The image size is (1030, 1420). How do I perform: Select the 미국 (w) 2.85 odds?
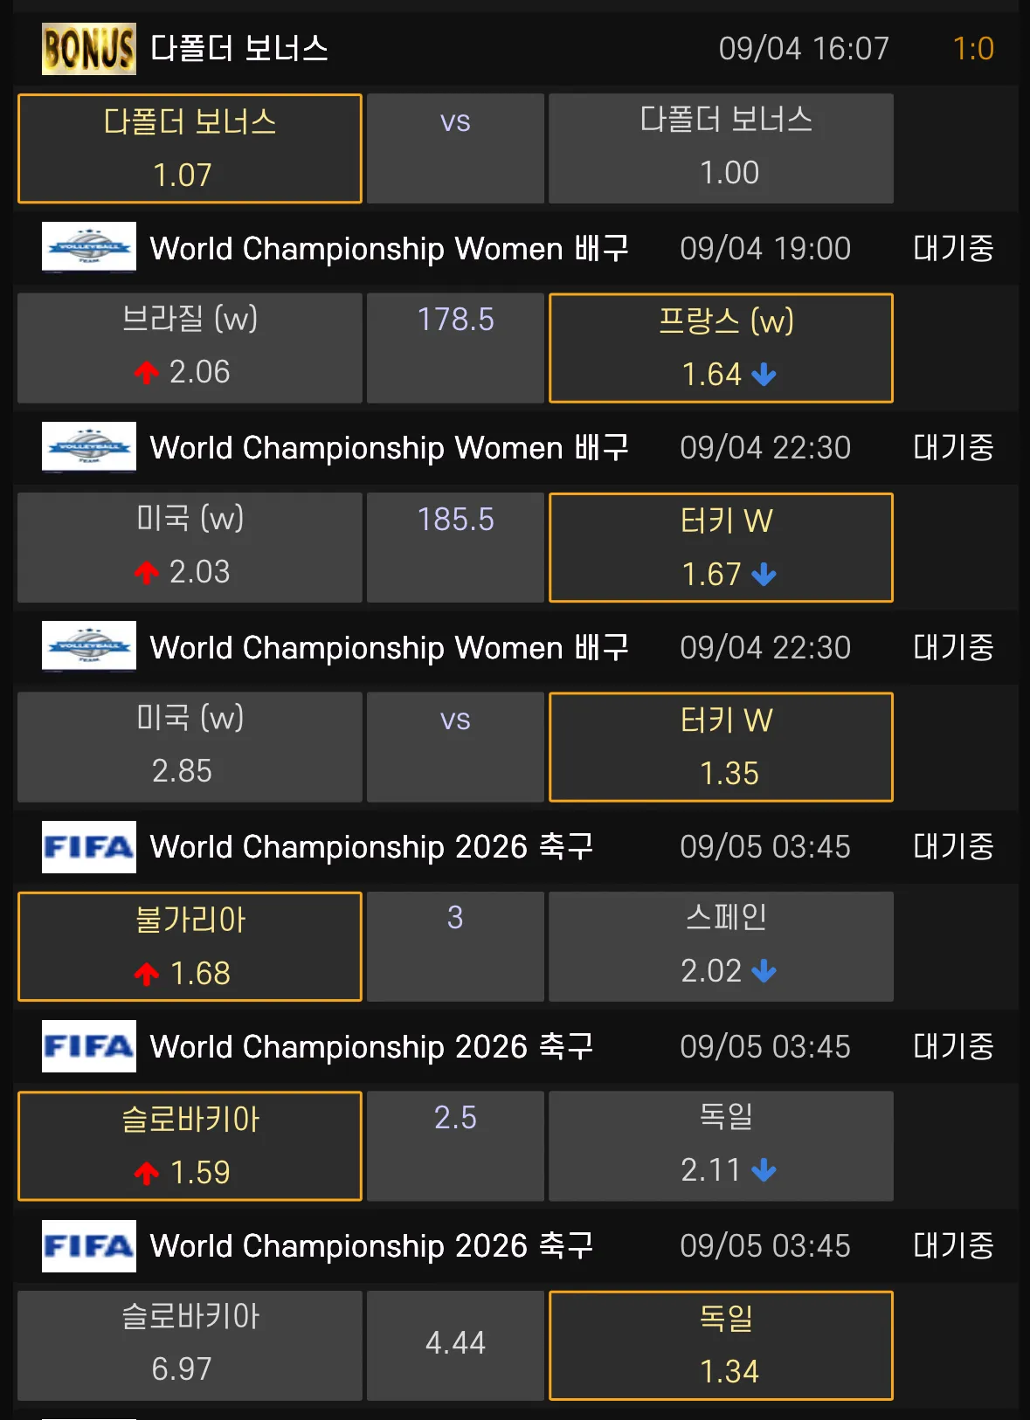pyautogui.click(x=190, y=747)
